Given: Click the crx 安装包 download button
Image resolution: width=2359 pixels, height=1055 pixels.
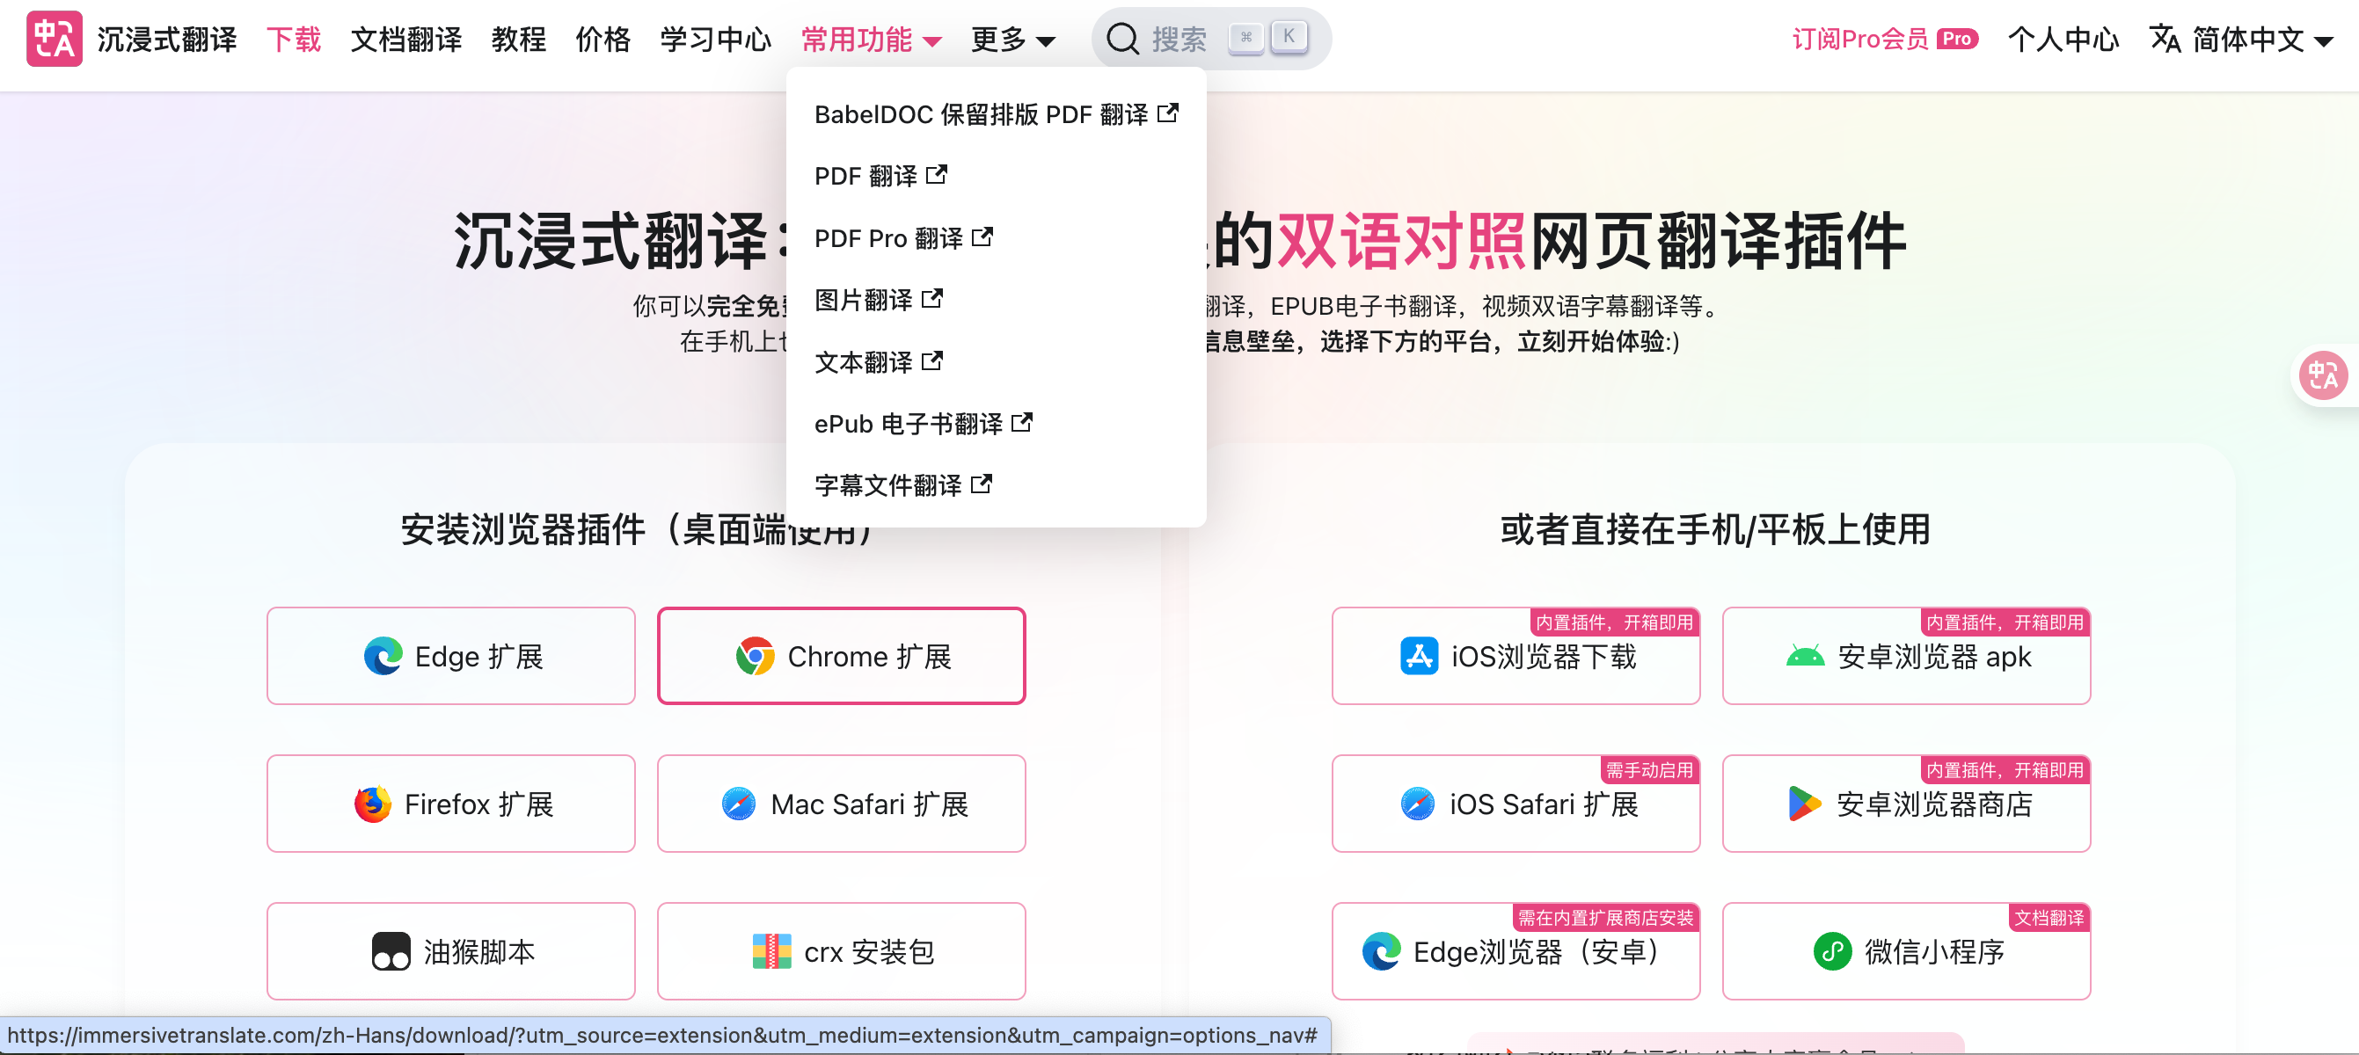Looking at the screenshot, I should [x=841, y=951].
